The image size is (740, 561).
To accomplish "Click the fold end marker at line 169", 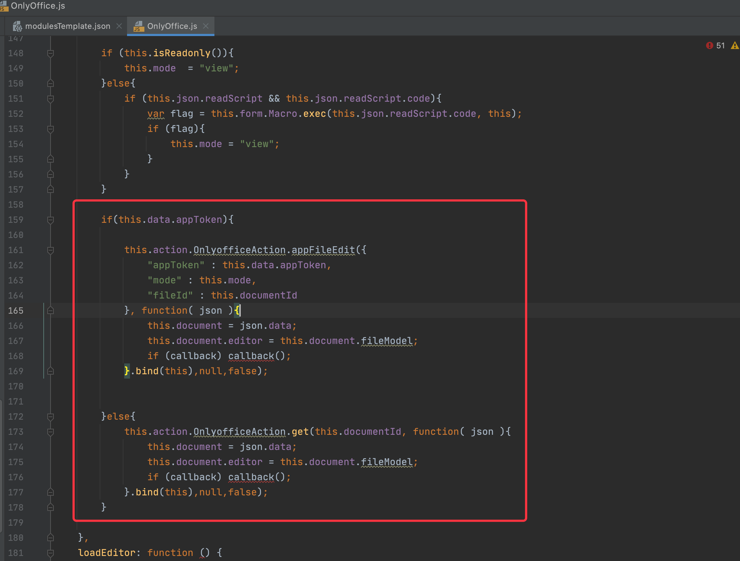I will click(51, 371).
